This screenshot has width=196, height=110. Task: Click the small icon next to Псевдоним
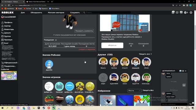[x=56, y=40]
